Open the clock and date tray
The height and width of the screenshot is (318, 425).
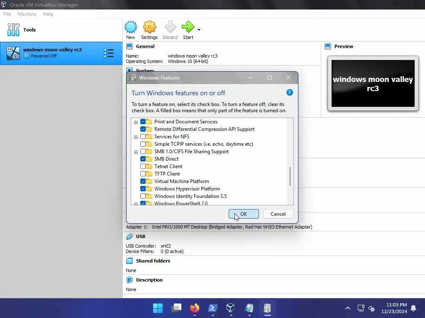(x=394, y=308)
